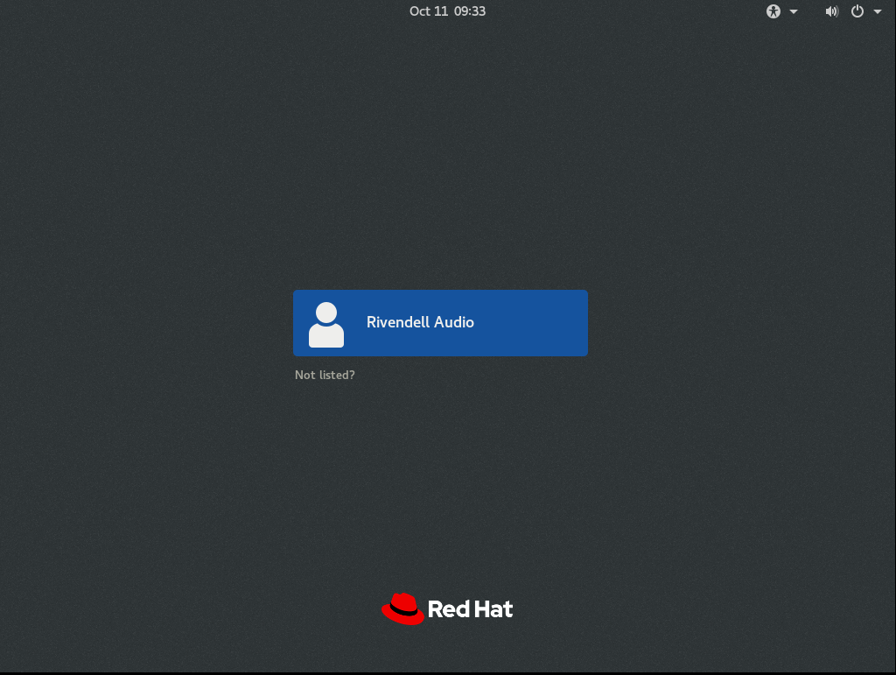Open the clock showing Oct 11 09:33
Screen dimensions: 896x675
click(x=447, y=11)
